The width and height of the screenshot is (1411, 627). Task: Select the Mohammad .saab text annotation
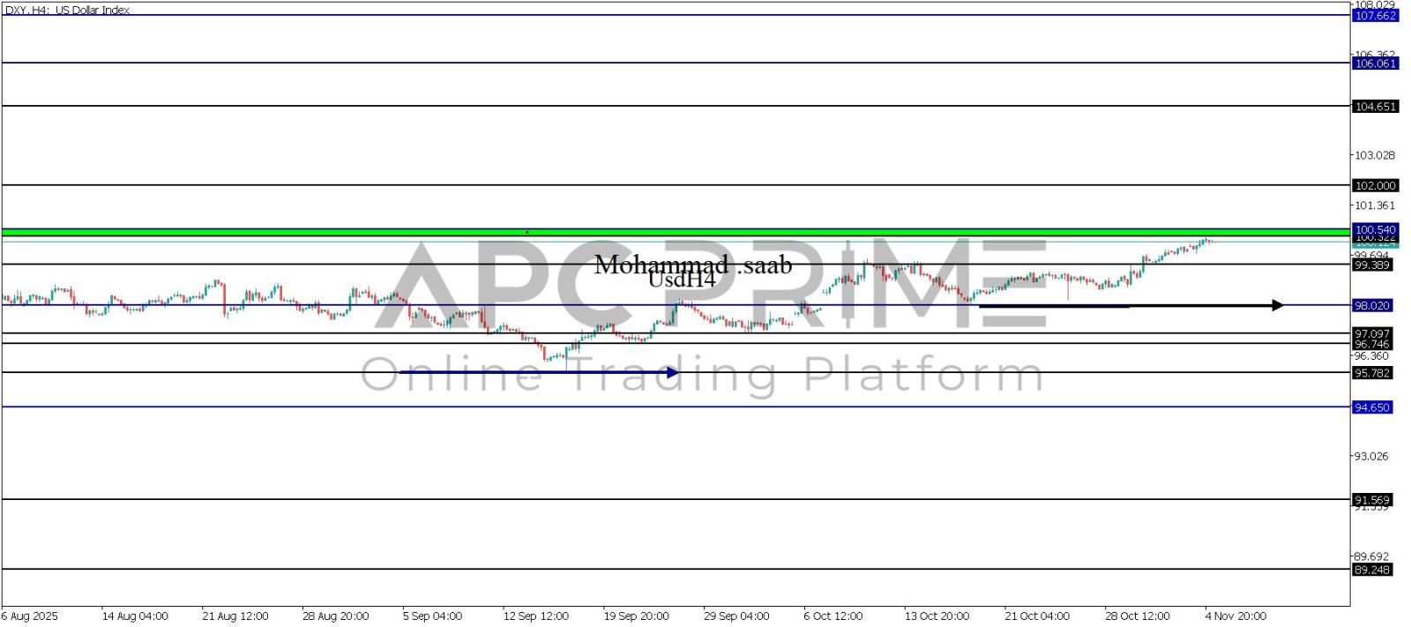(x=692, y=264)
